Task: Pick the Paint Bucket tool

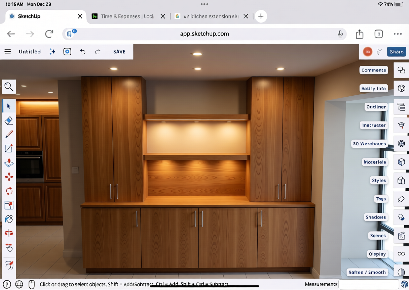Action: 9,219
